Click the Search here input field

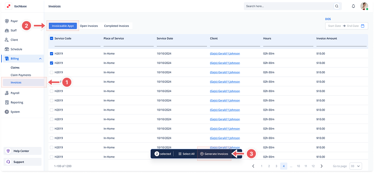click(289, 6)
